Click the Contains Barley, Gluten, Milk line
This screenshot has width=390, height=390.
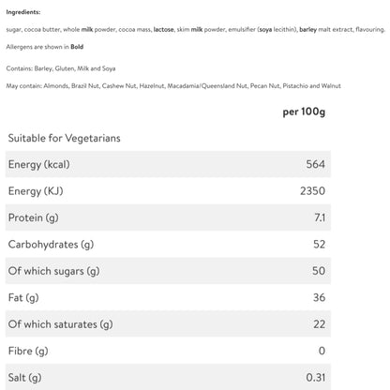tap(61, 68)
